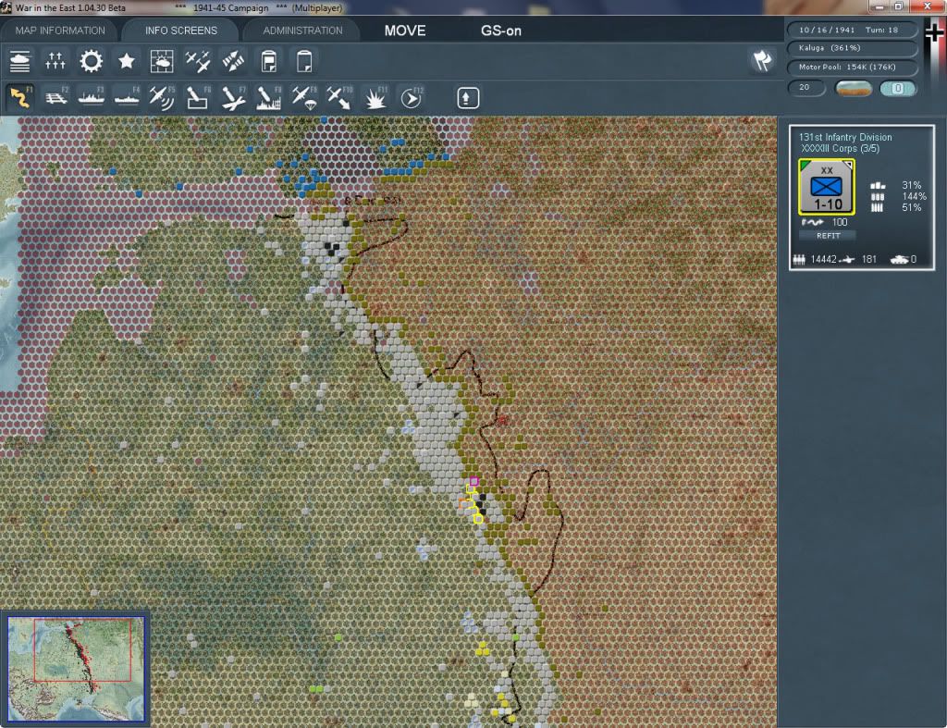The height and width of the screenshot is (728, 947).
Task: Open the MAP INFORMATION tab
Action: coord(60,31)
